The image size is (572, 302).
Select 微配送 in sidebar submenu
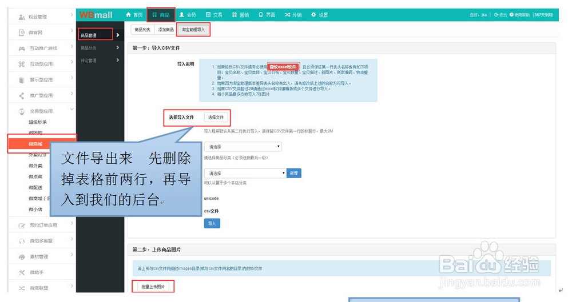[x=35, y=188]
